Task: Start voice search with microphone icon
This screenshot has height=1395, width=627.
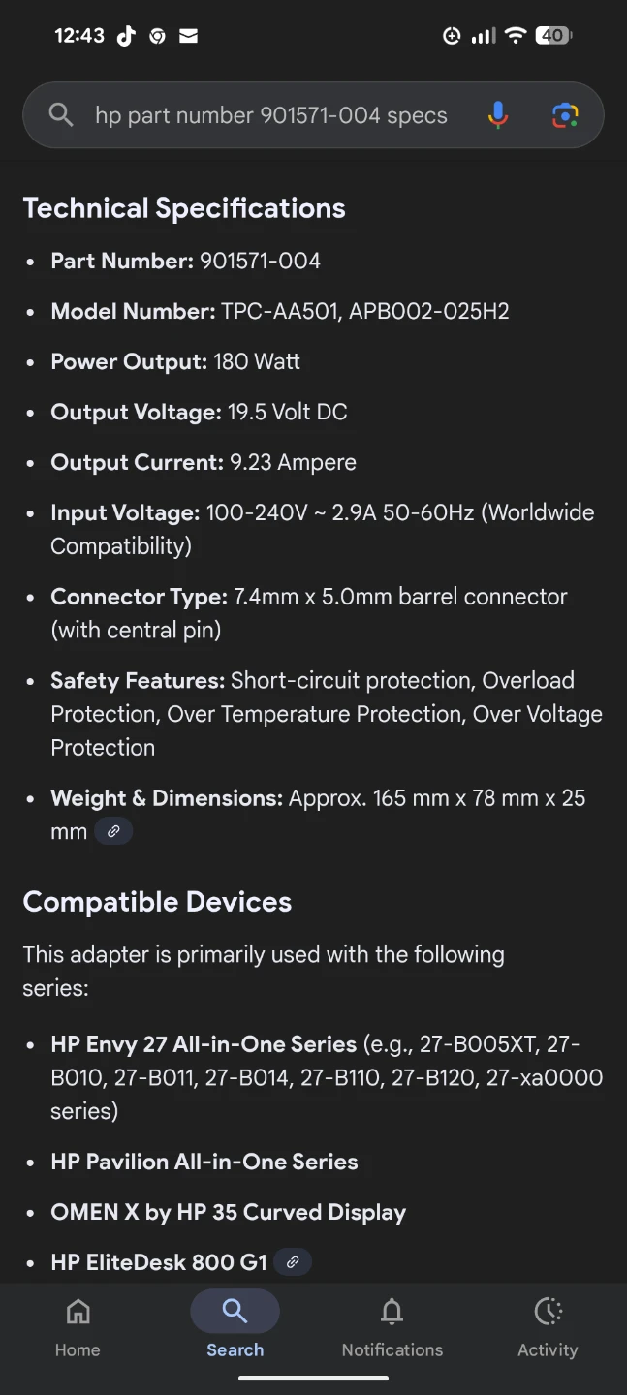Action: coord(497,115)
